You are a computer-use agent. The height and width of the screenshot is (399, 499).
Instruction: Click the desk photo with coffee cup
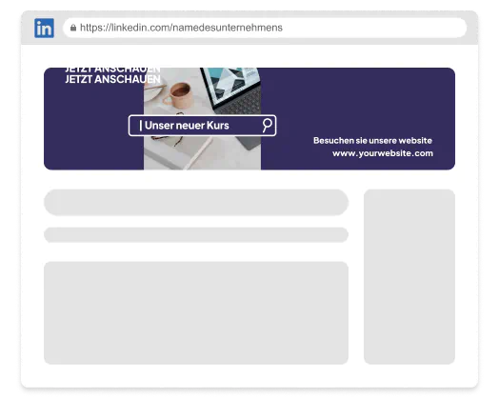(202, 119)
